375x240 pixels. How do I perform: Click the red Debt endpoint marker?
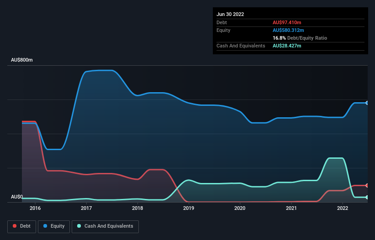367,186
